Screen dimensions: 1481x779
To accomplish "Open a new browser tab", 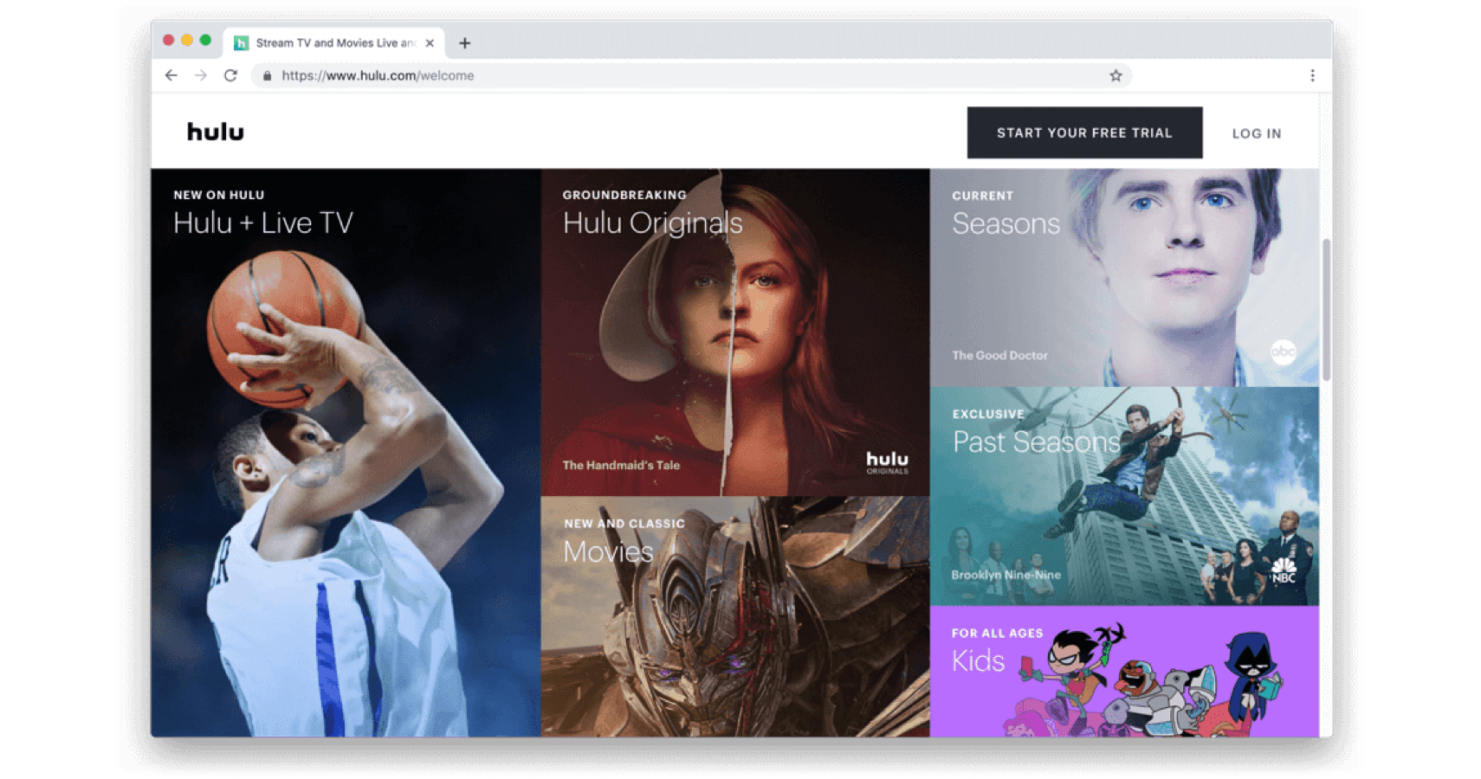I will [x=465, y=42].
